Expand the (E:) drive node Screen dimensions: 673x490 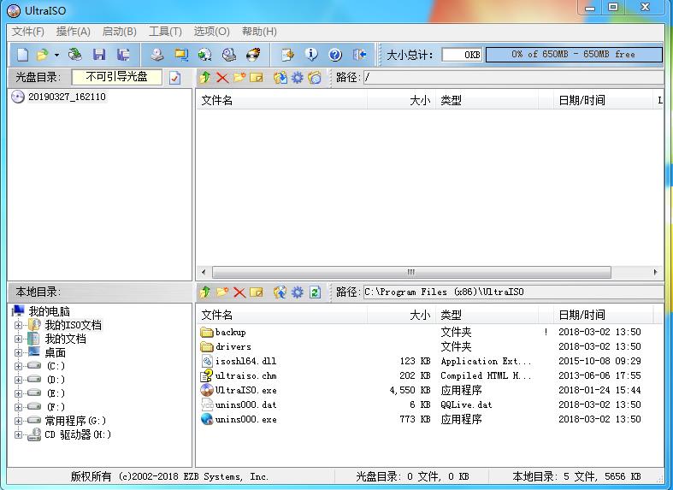click(x=18, y=393)
